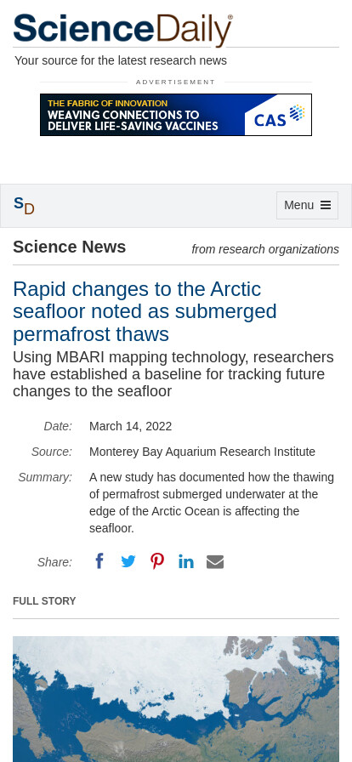Viewport: 352px width, 762px height.
Task: Share the article on Twitter
Action: [x=128, y=562]
